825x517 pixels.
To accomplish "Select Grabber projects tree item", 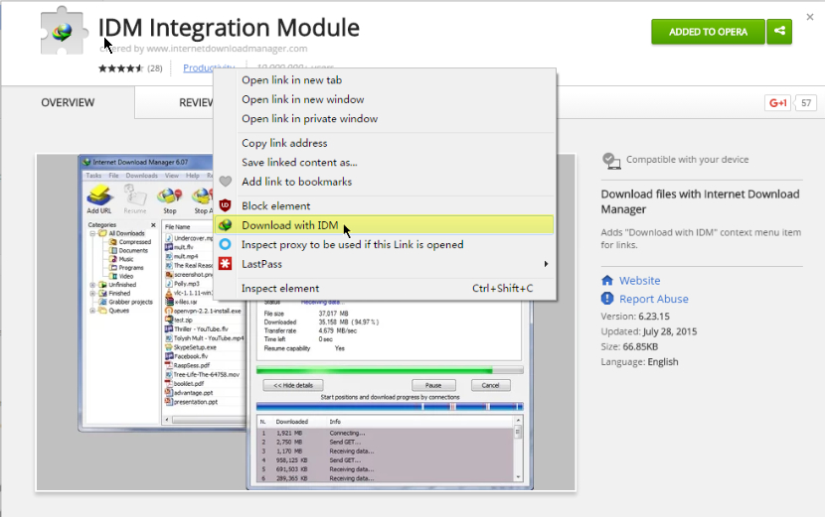I will [126, 302].
